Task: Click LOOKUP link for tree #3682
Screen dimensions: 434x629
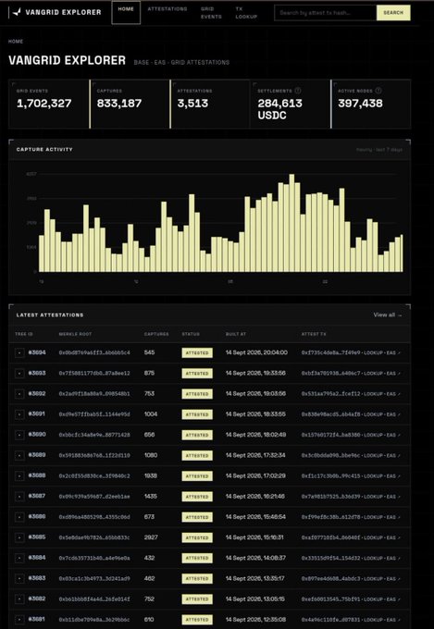Action: [373, 598]
